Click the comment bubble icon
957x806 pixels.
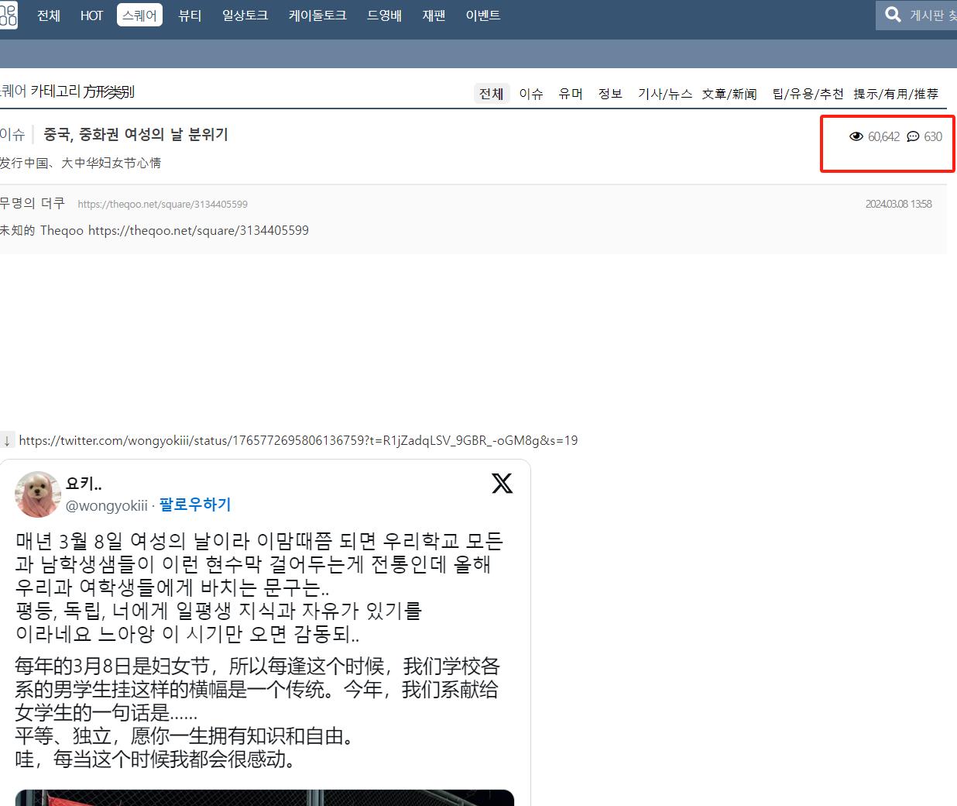pyautogui.click(x=913, y=136)
